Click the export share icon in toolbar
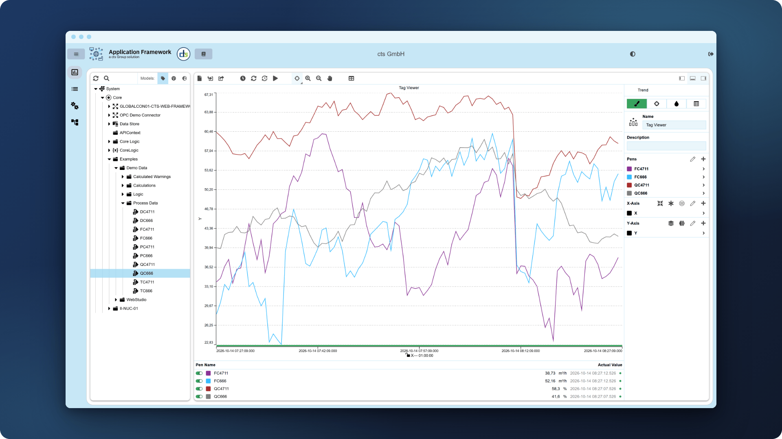Screen dimensions: 782x439 [221, 78]
